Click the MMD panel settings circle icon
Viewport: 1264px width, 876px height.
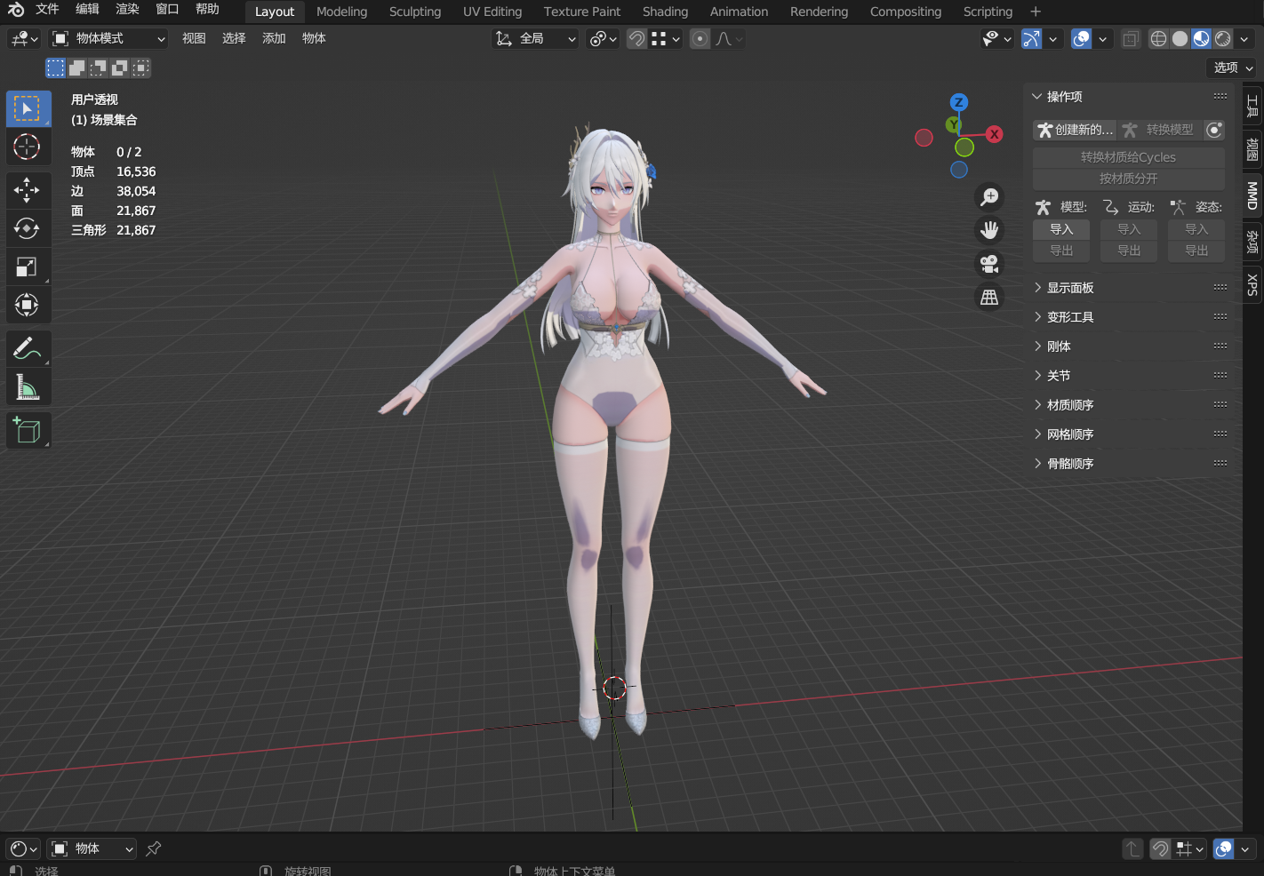click(1214, 130)
